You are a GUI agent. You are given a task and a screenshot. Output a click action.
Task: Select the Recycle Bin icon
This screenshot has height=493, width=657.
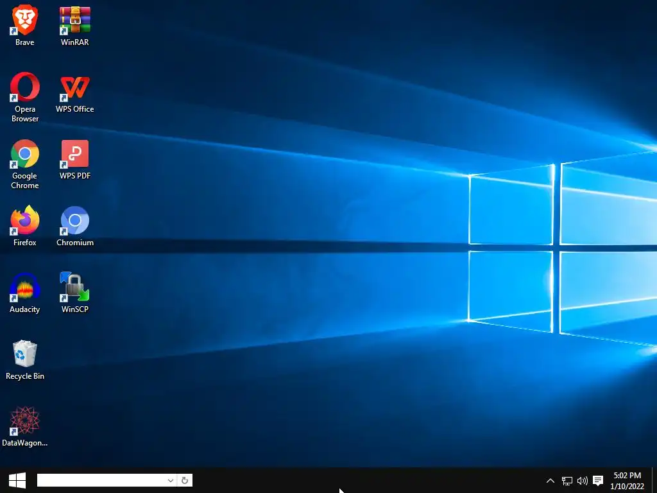(x=25, y=359)
